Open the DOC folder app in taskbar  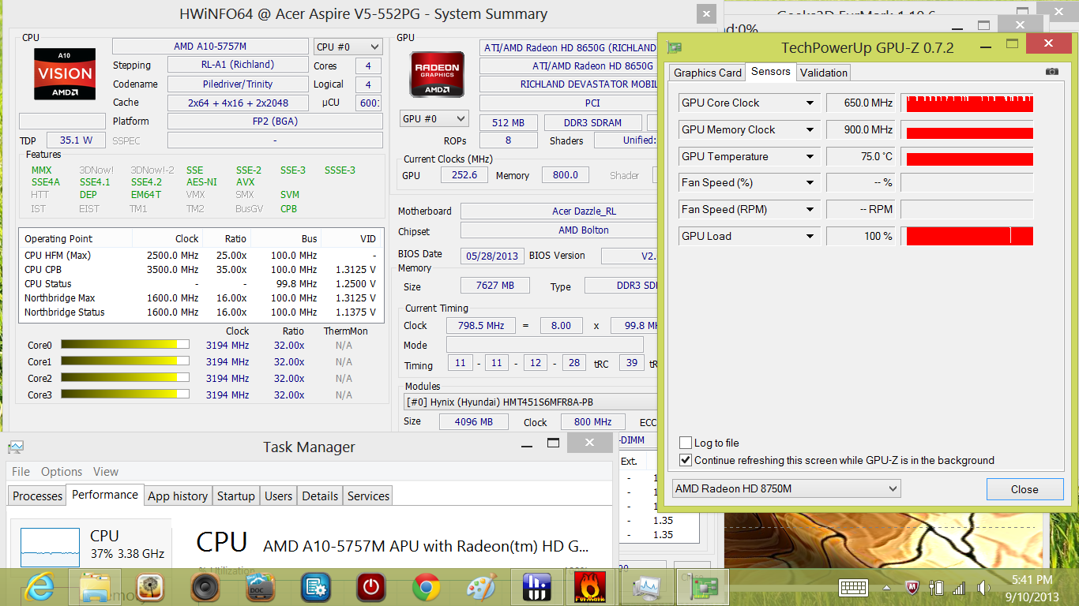260,587
